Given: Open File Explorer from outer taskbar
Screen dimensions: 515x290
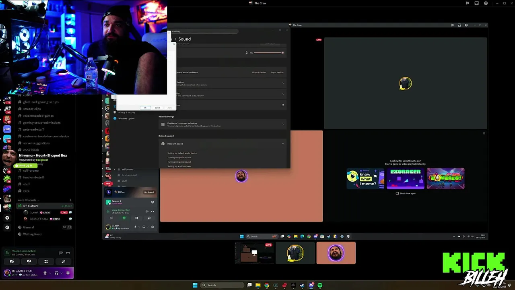Looking at the screenshot, I should pos(258,285).
